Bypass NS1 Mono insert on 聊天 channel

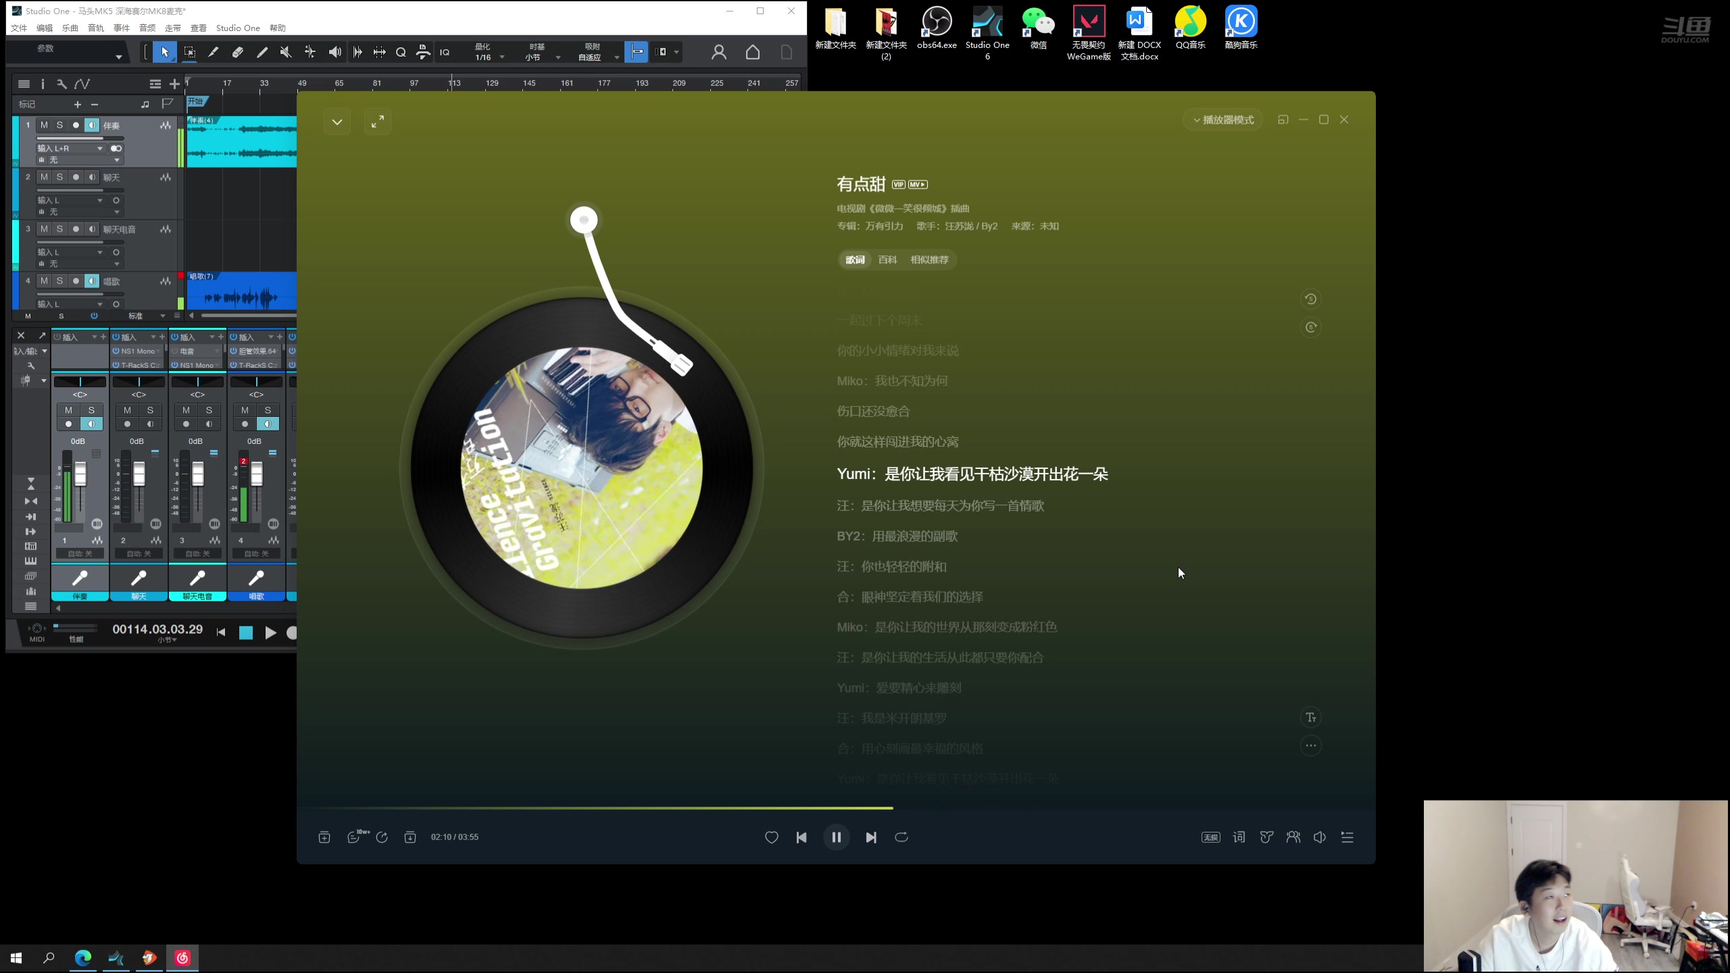pos(116,351)
